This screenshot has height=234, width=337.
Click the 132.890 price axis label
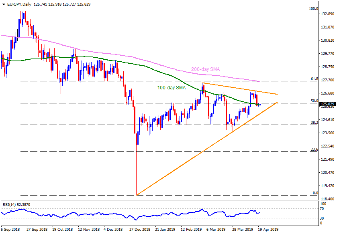point(328,14)
